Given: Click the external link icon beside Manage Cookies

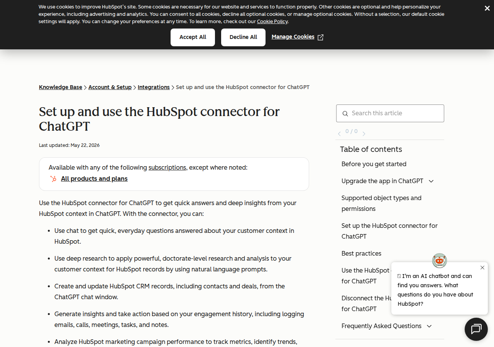Looking at the screenshot, I should [x=320, y=37].
